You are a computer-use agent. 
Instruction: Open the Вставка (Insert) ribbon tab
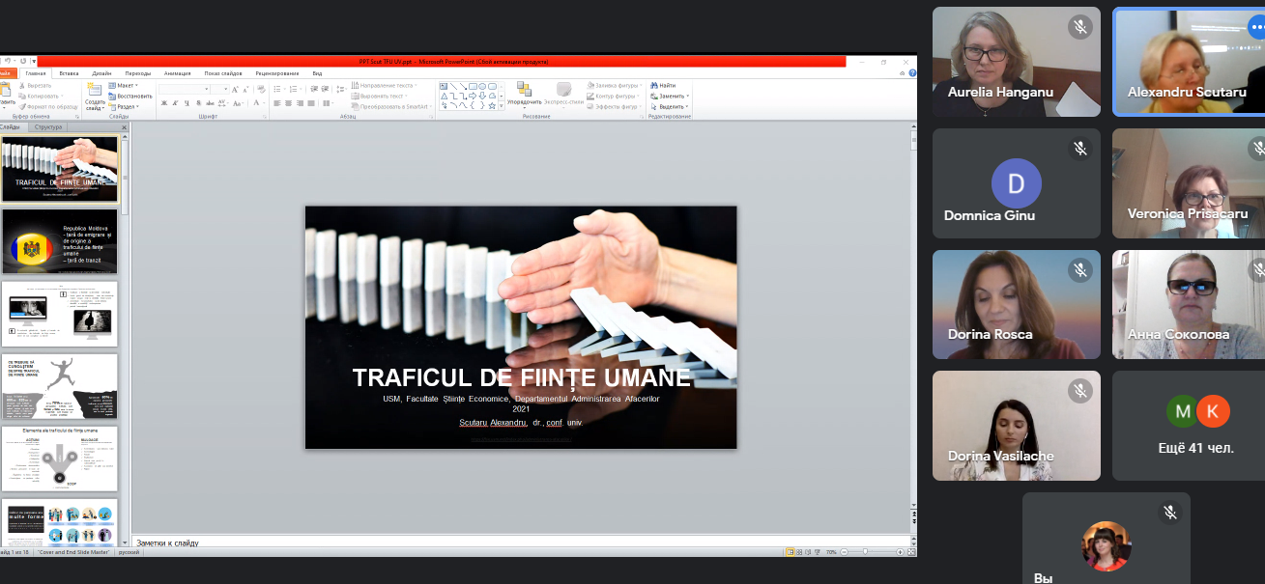[x=69, y=73]
